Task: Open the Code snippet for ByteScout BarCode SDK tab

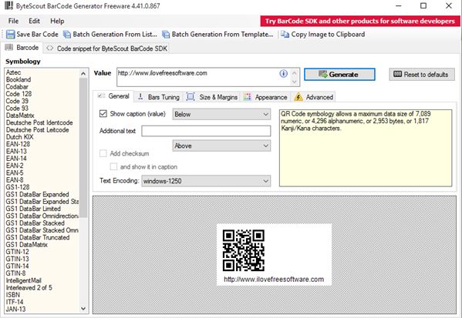Action: [106, 49]
